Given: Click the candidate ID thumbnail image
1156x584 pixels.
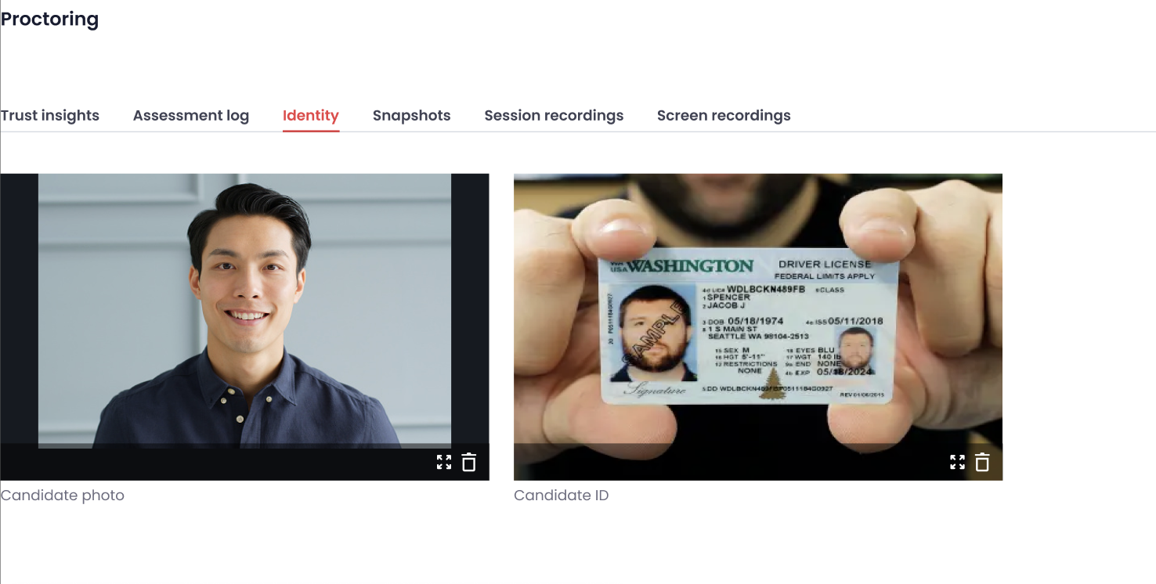Looking at the screenshot, I should 758,310.
